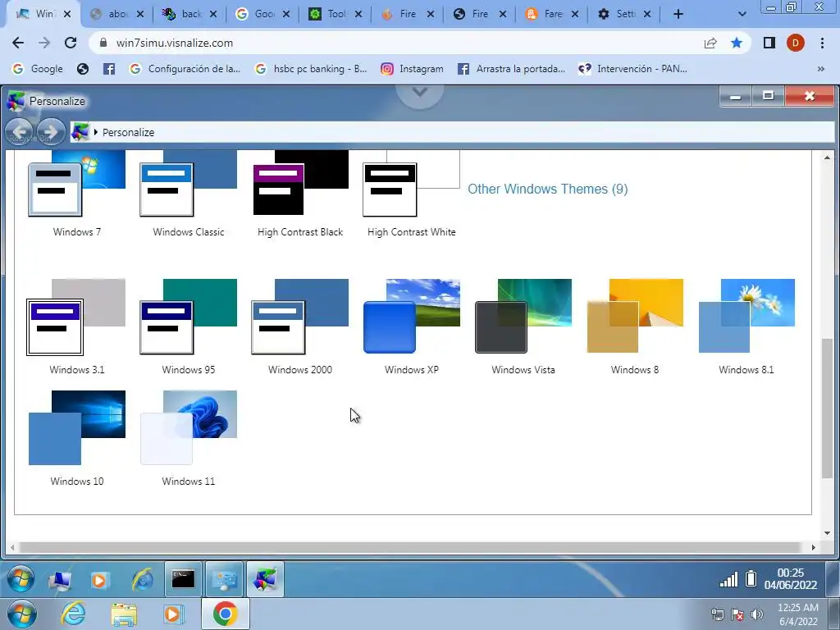Click the Personalize control panel icon in address bar

point(80,132)
